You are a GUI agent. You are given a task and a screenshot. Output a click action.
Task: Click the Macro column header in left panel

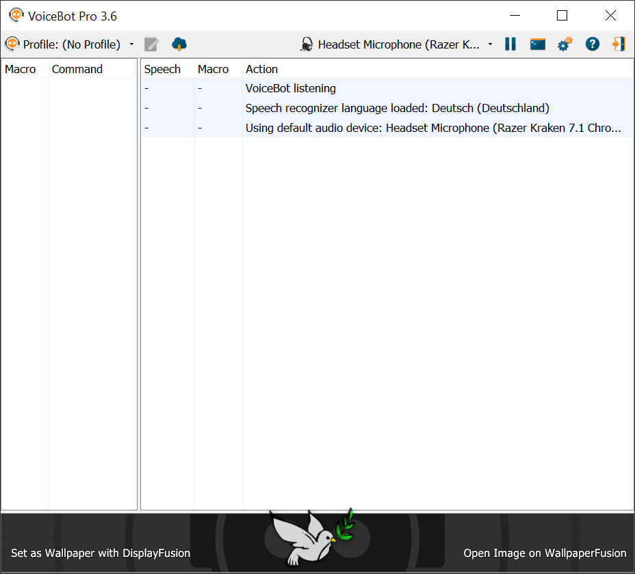25,69
